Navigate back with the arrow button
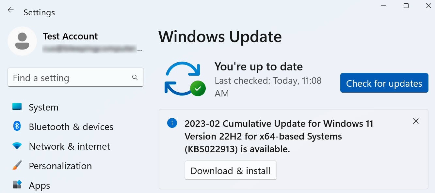The height and width of the screenshot is (193, 435). 10,10
